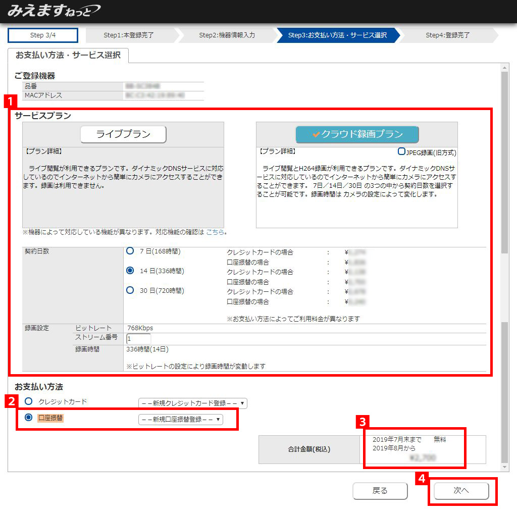This screenshot has width=517, height=515.
Task: Enable the JPEG録画(旧方式) checkbox
Action: 401,151
